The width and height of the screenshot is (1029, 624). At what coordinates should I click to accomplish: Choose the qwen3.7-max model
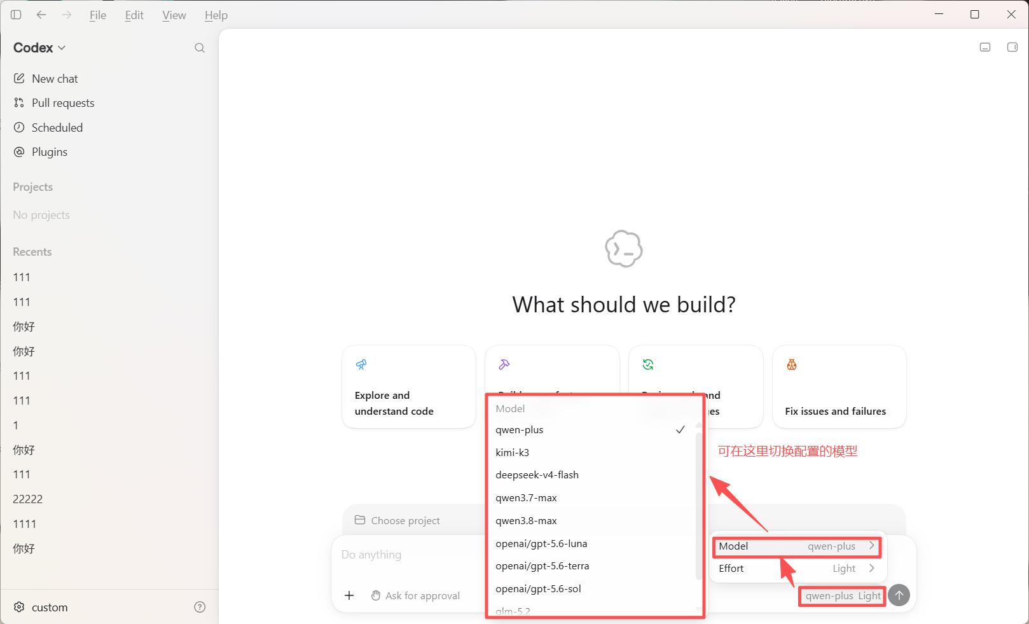coord(591,498)
